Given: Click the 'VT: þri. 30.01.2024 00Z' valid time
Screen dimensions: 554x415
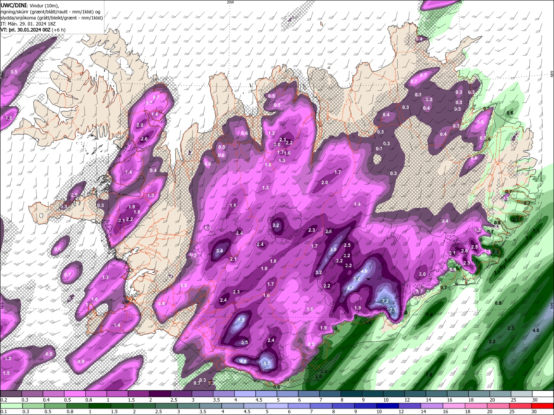Looking at the screenshot, I should 26,30.
